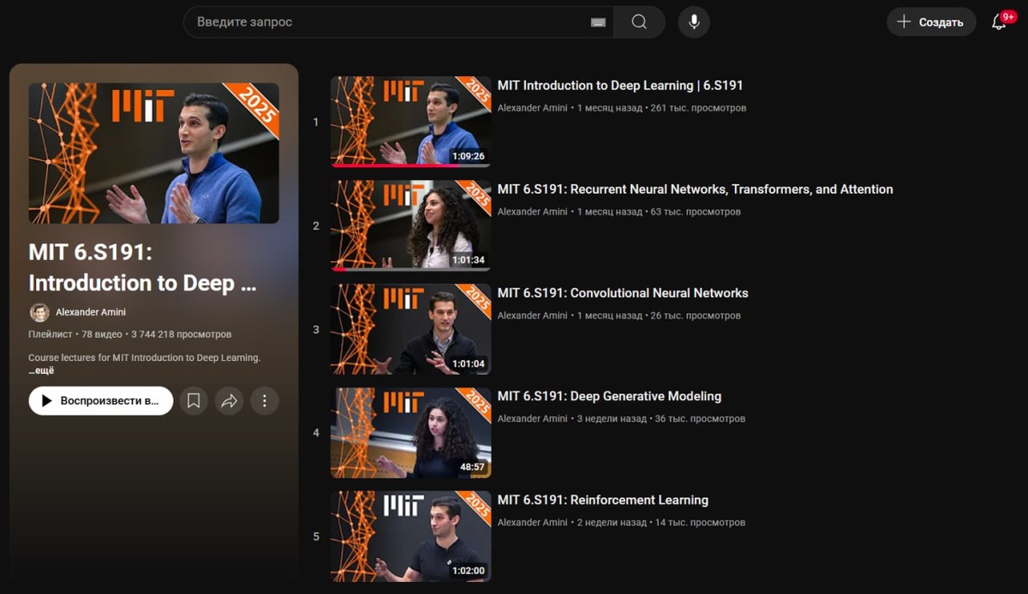Click the 14 тыс. просмотров view count text

pyautogui.click(x=700, y=523)
